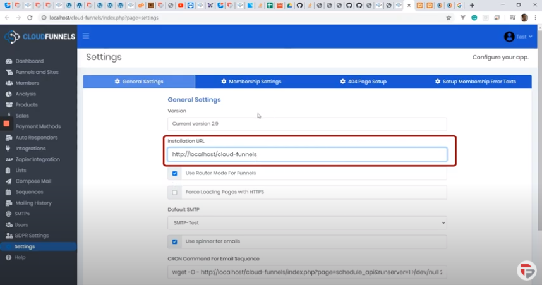Image resolution: width=542 pixels, height=285 pixels.
Task: Uncheck Use Router Mode For Funnels
Action: tap(175, 173)
